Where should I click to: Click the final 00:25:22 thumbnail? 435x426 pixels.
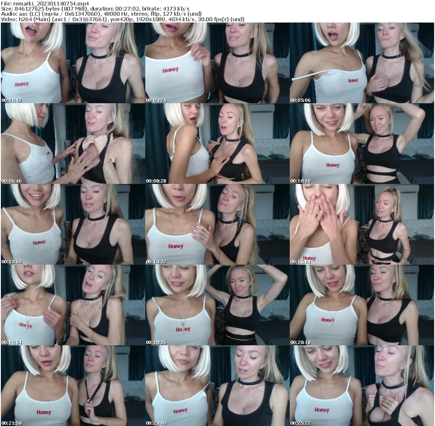pos(362,384)
